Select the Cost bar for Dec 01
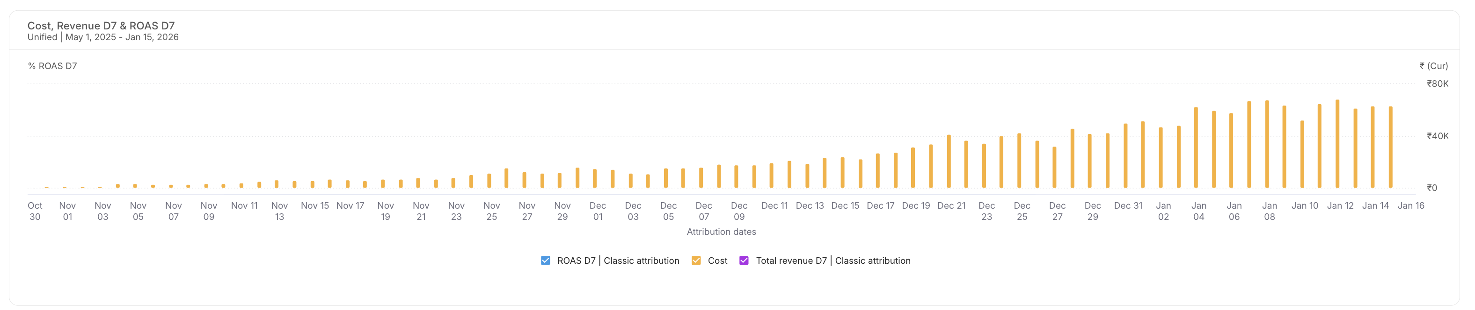 (x=595, y=179)
